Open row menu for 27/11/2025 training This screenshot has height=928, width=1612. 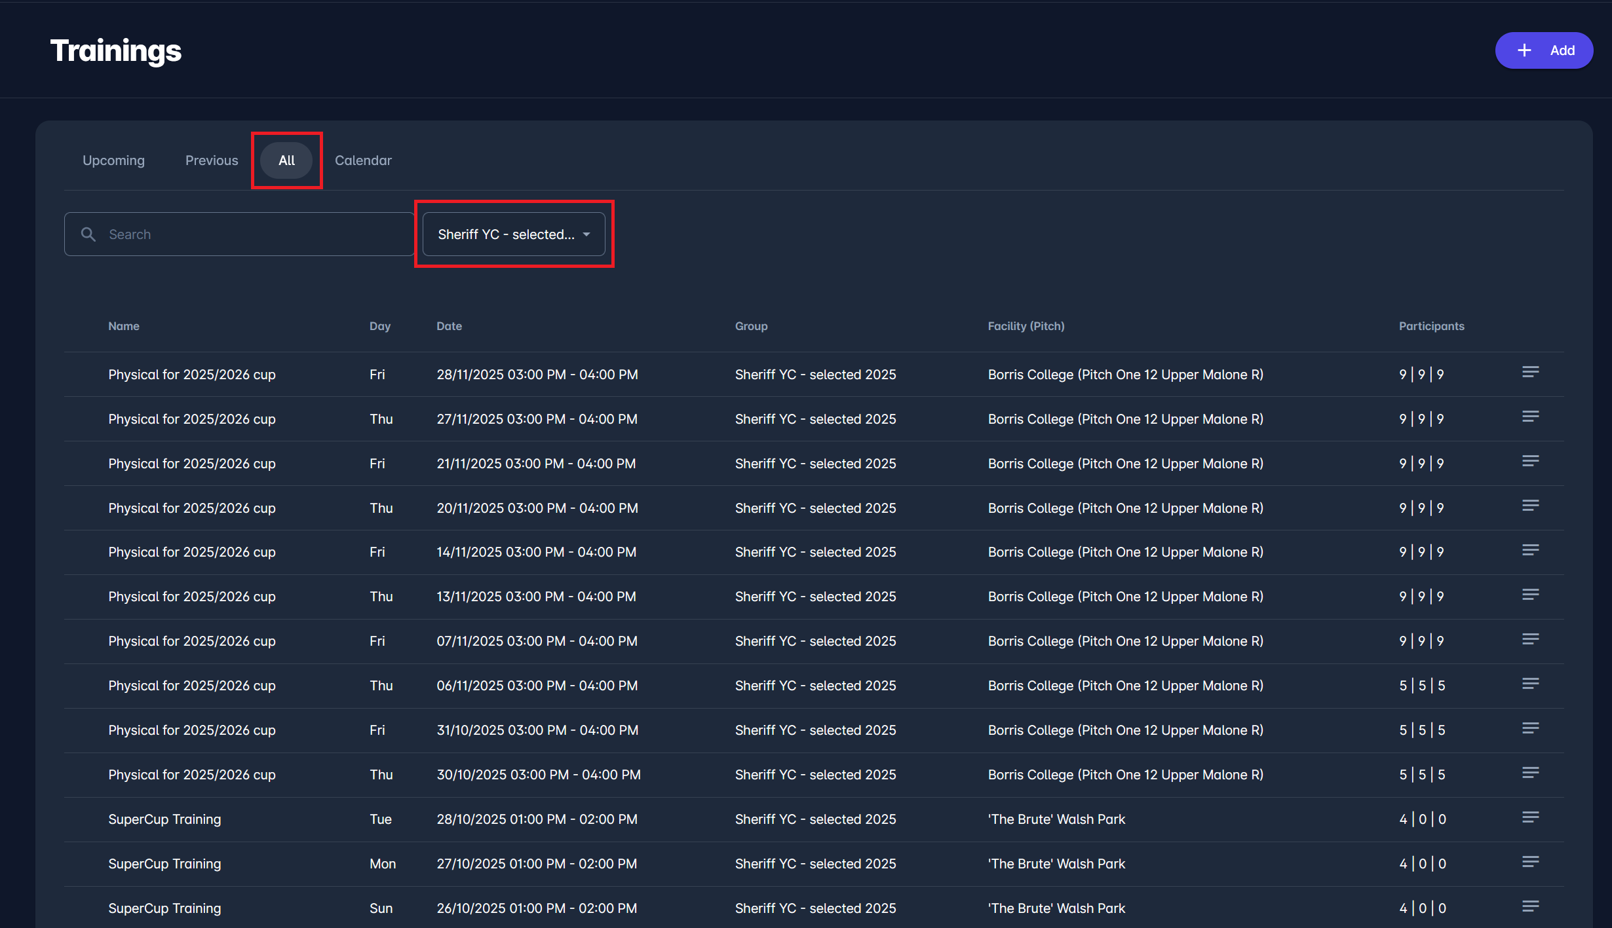coord(1530,417)
